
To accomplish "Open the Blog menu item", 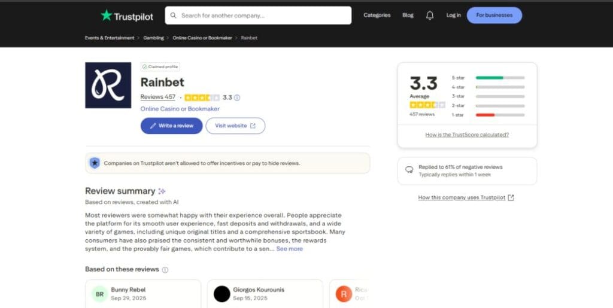I will point(408,16).
